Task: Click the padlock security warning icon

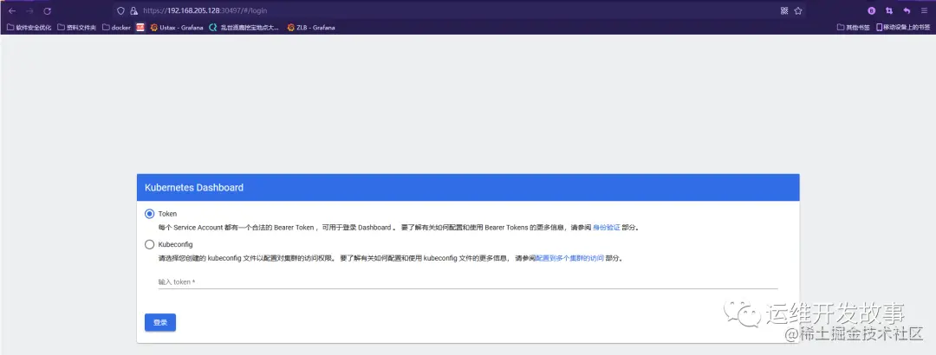Action: pyautogui.click(x=133, y=10)
